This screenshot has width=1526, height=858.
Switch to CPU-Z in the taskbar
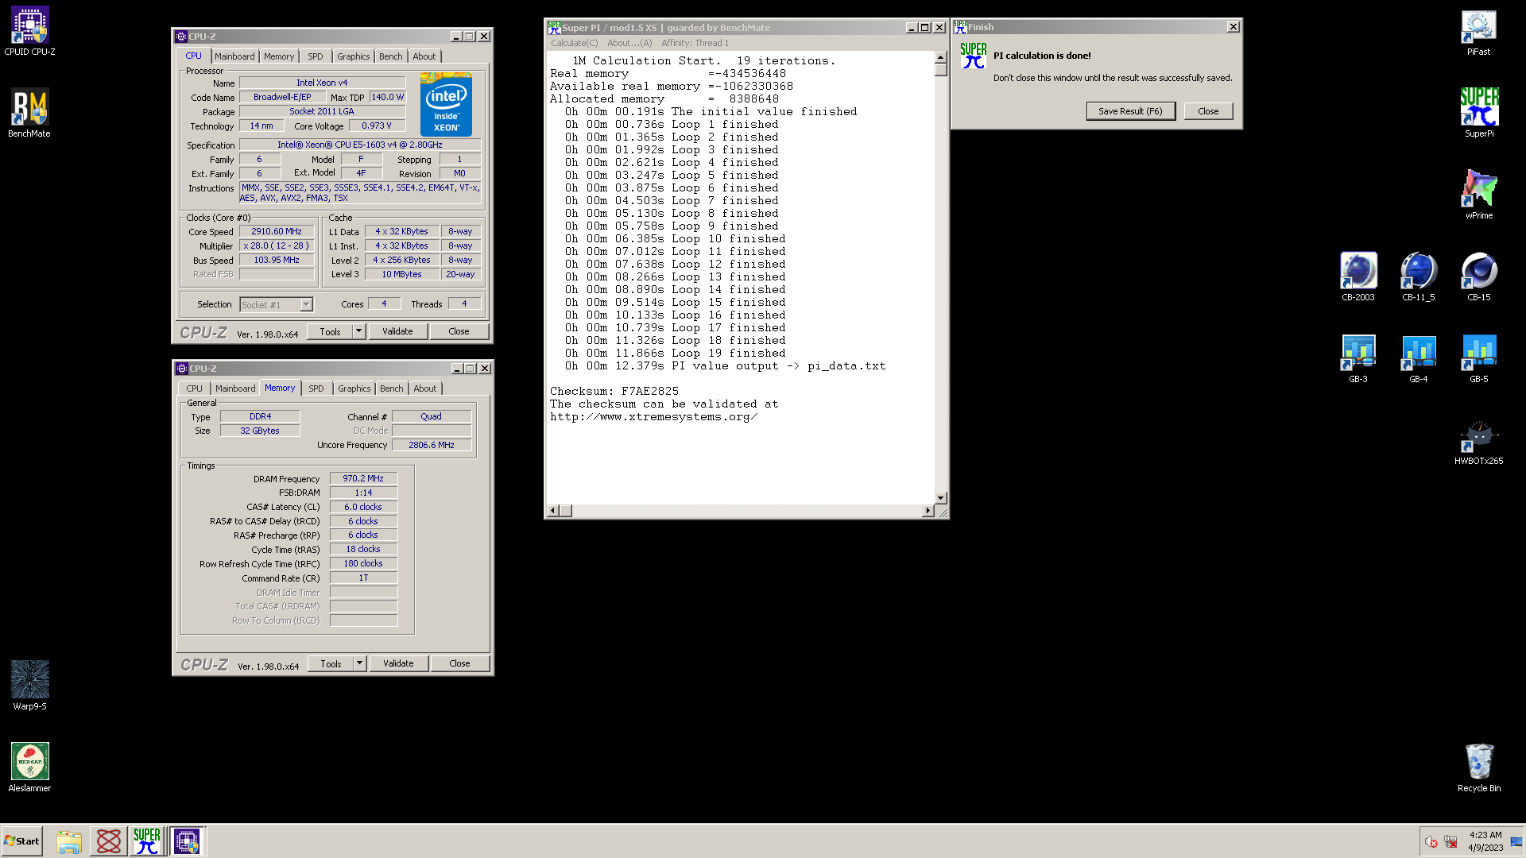pyautogui.click(x=187, y=841)
